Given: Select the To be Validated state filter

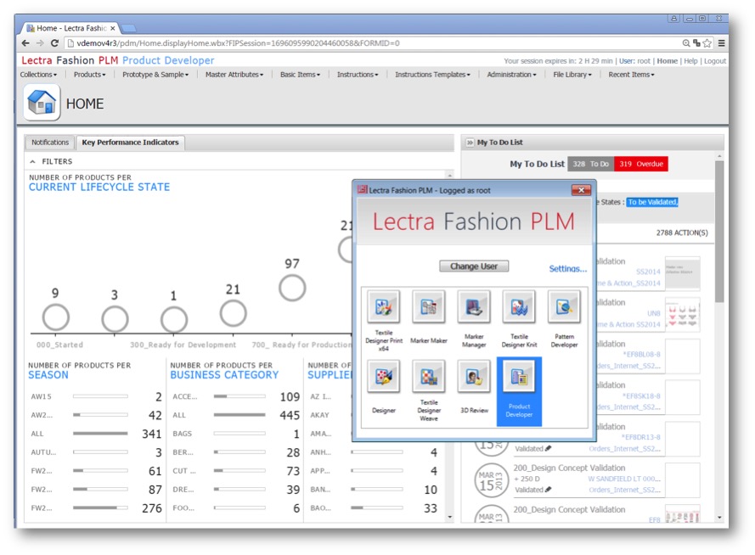Looking at the screenshot, I should 652,202.
